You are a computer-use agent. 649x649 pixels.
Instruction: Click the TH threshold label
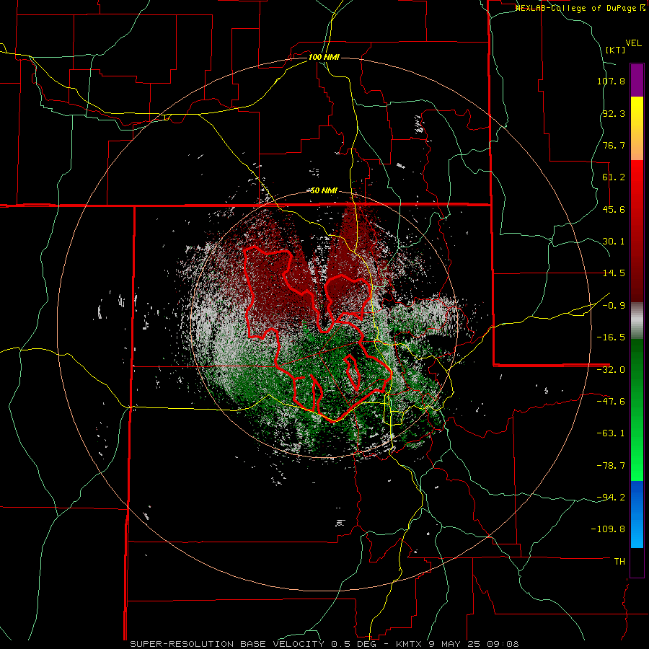pyautogui.click(x=619, y=562)
